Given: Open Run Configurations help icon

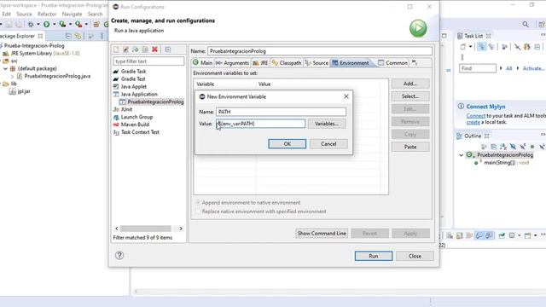Looking at the screenshot, I should (119, 256).
